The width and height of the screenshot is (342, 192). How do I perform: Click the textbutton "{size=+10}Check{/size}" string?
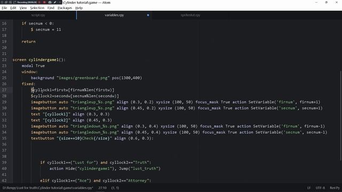coord(84,138)
